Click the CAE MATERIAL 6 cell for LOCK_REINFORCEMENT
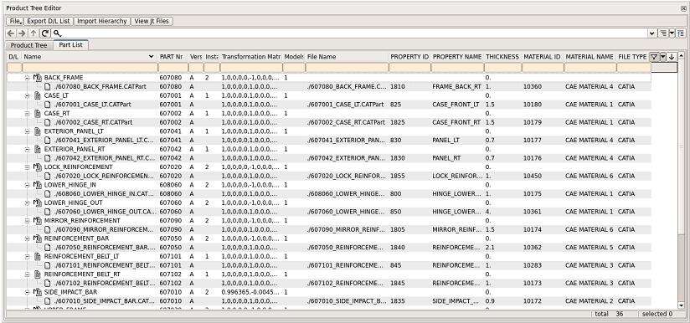This screenshot has width=690, height=323. (589, 176)
